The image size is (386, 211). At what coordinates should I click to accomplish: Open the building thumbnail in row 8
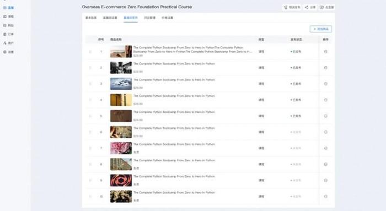tap(121, 164)
